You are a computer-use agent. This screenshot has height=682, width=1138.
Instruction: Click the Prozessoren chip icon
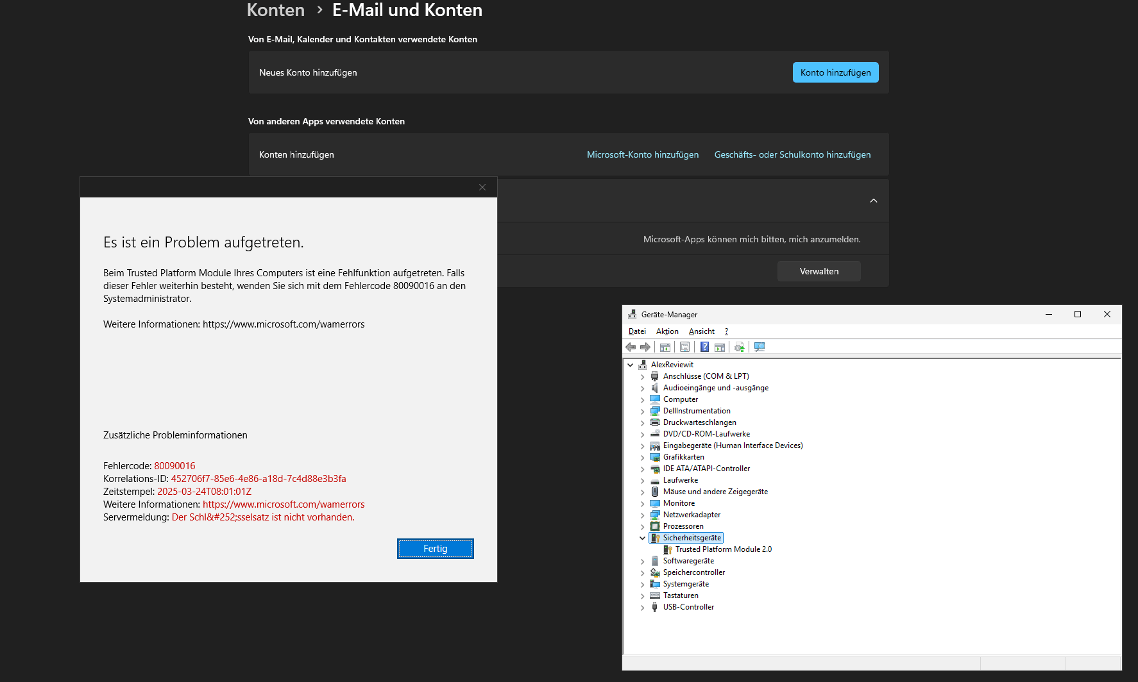655,526
